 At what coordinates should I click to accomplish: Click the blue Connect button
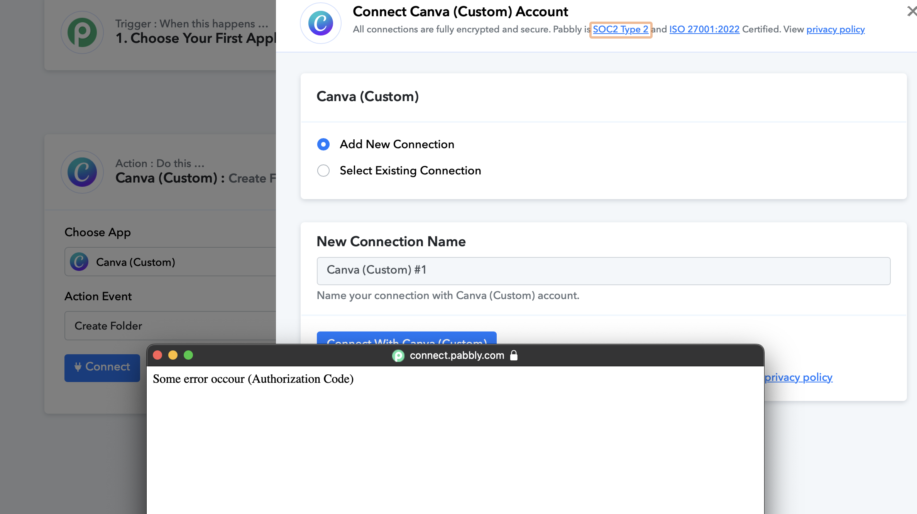pos(102,368)
